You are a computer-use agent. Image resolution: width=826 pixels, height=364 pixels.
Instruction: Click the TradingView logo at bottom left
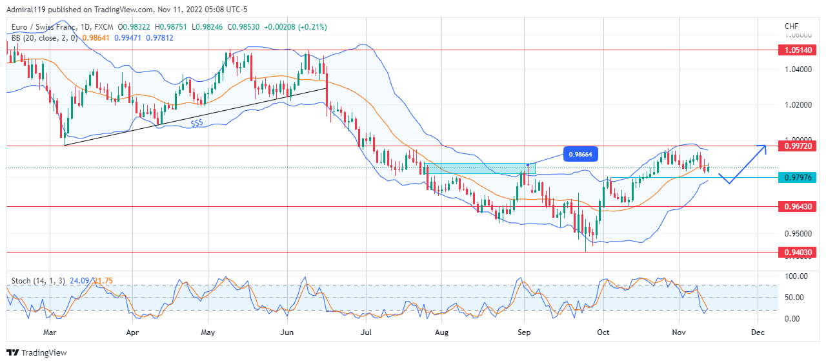[x=36, y=352]
